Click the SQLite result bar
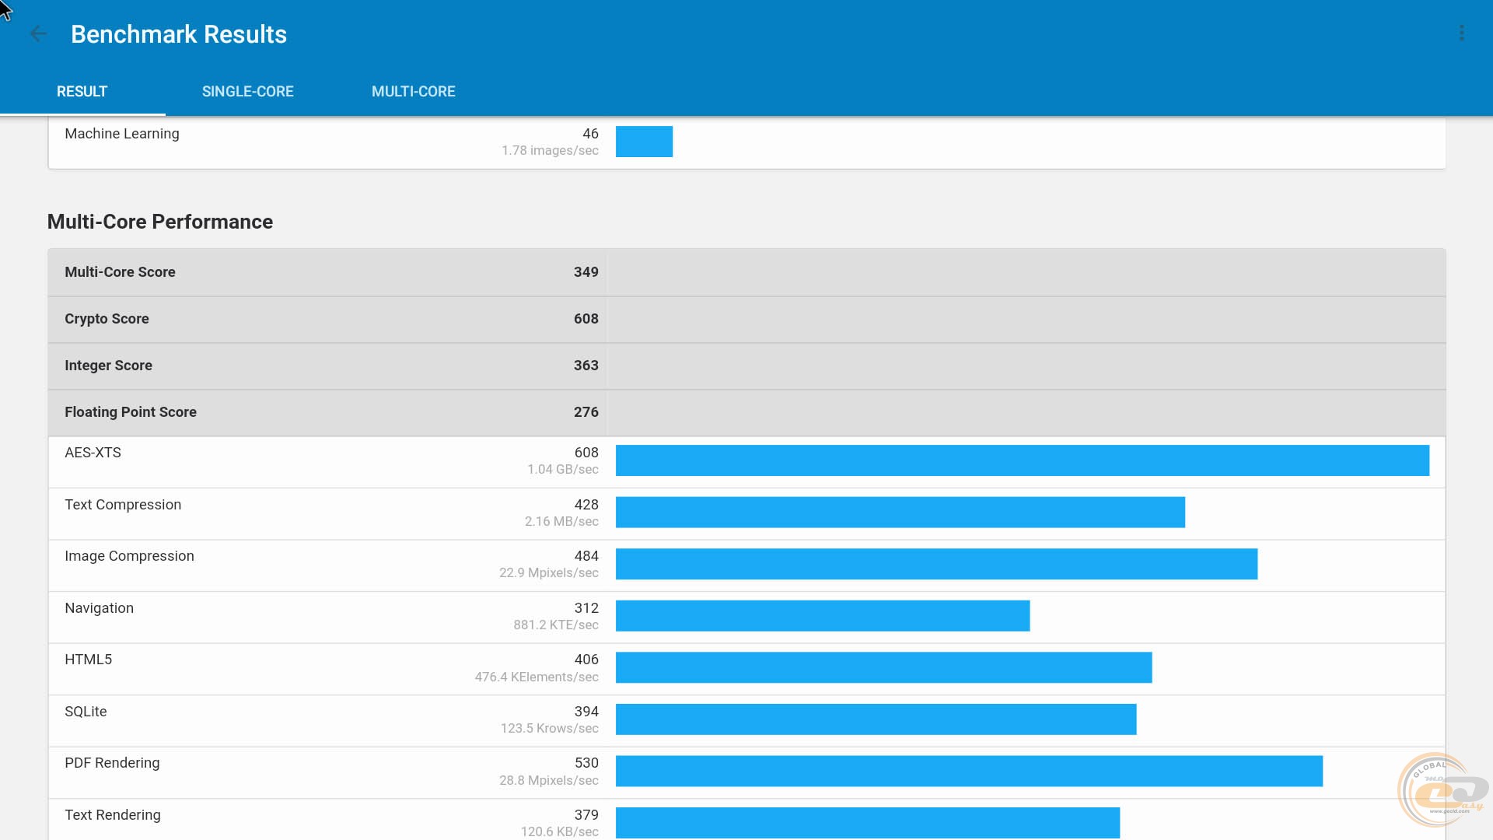1493x840 pixels. pyautogui.click(x=876, y=719)
